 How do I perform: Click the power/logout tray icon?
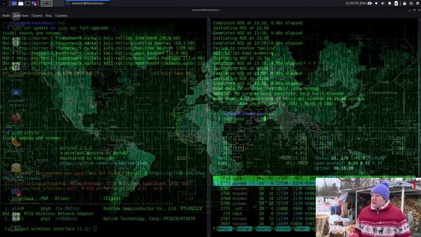point(411,3)
